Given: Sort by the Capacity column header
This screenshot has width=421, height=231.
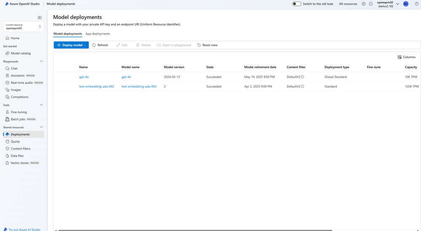Looking at the screenshot, I should [x=411, y=67].
